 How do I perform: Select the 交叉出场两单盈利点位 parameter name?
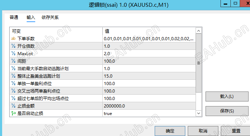tap(39, 91)
